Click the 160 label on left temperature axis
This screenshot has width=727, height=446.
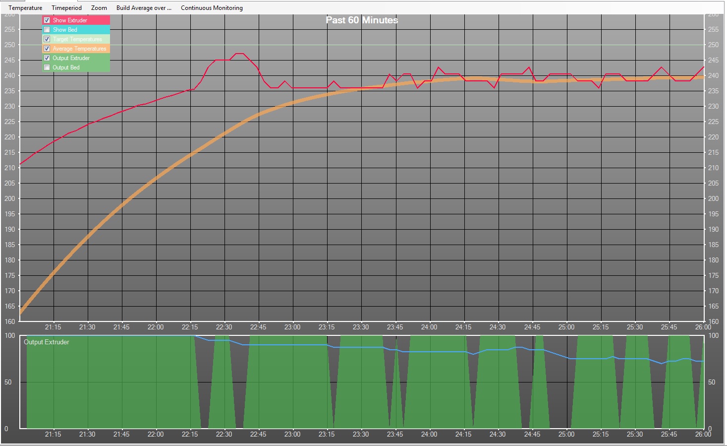(9, 321)
